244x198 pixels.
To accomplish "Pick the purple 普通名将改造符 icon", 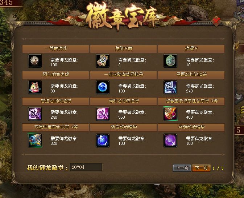I will 35,114.
